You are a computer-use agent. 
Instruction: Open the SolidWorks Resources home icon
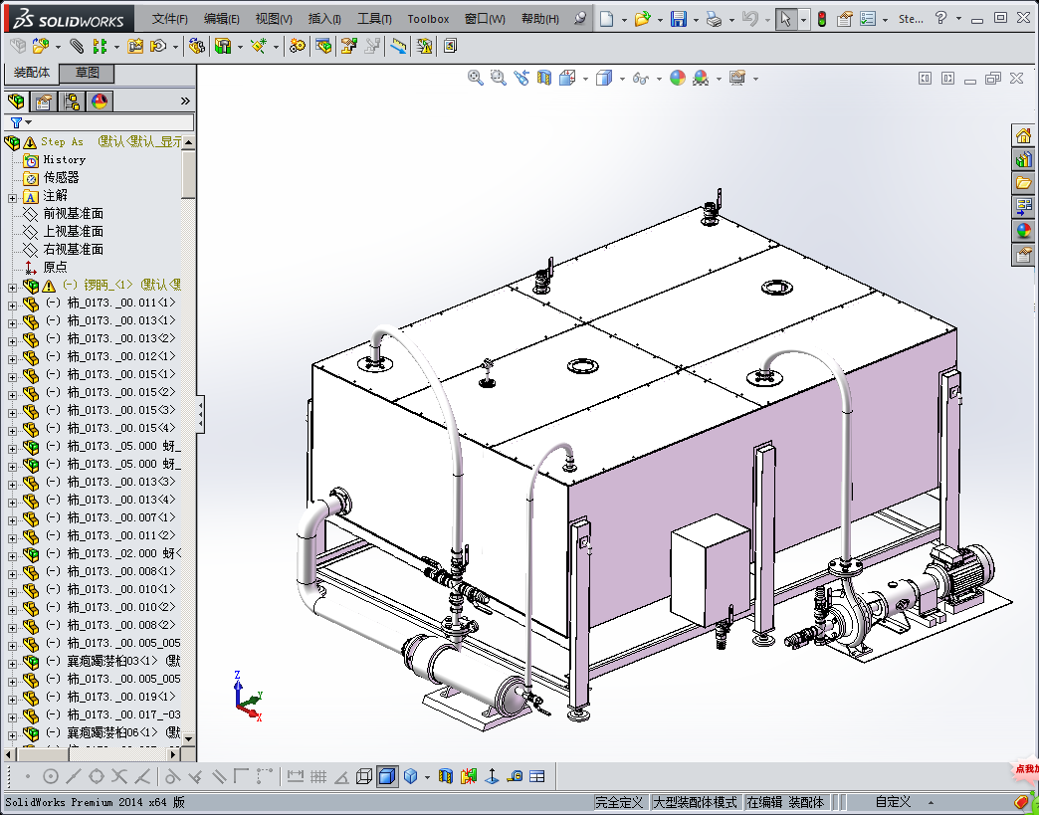click(x=1024, y=135)
